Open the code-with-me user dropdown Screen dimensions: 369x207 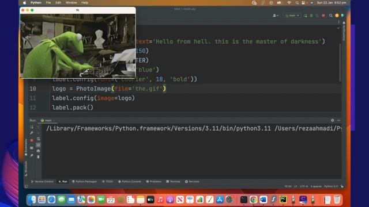(276, 16)
